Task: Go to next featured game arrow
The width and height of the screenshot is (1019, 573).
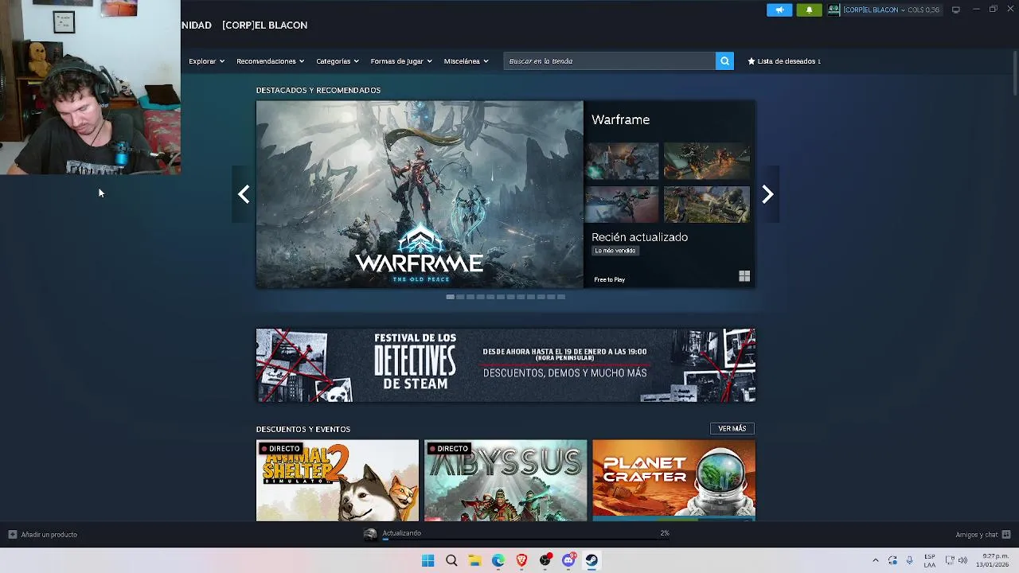Action: click(767, 194)
